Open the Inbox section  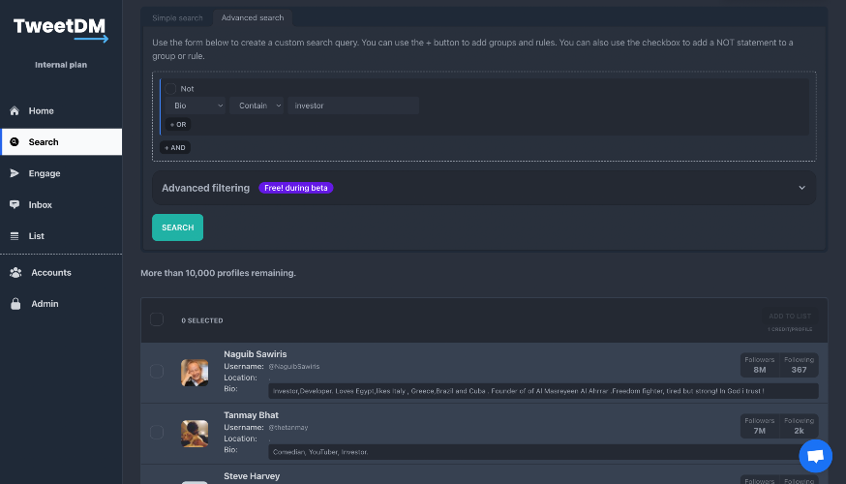coord(61,204)
